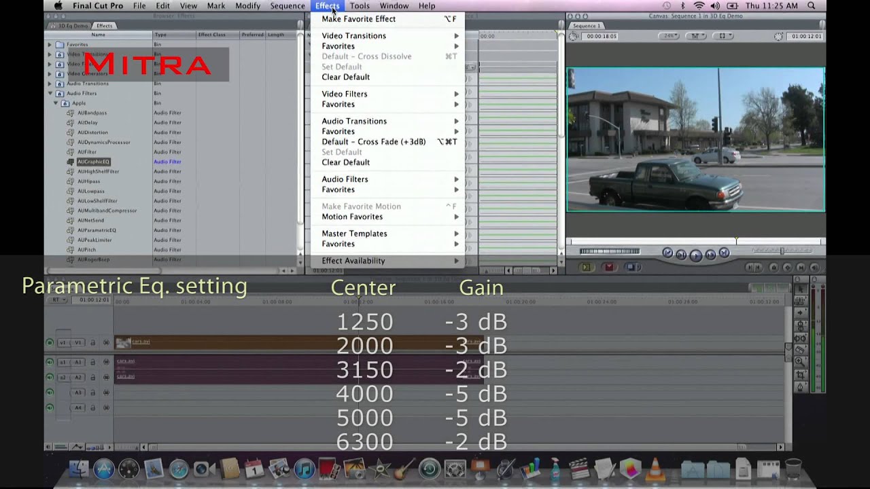Click the blue Replace edit button

632,268
